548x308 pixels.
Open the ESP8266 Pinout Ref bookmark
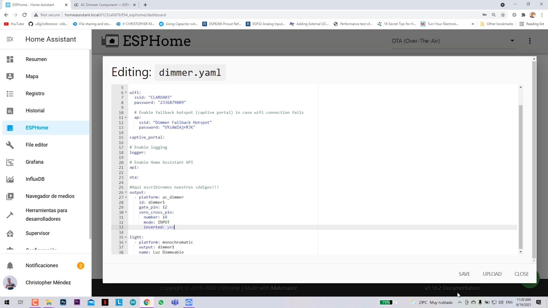(222, 24)
